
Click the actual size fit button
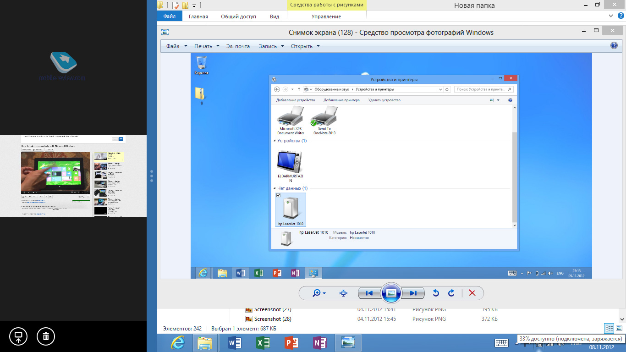344,293
